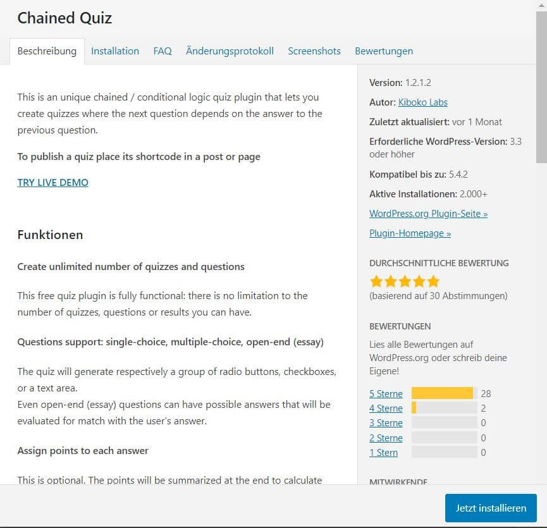Open the Änderungsprotokoll tab
The width and height of the screenshot is (547, 528).
(x=230, y=51)
